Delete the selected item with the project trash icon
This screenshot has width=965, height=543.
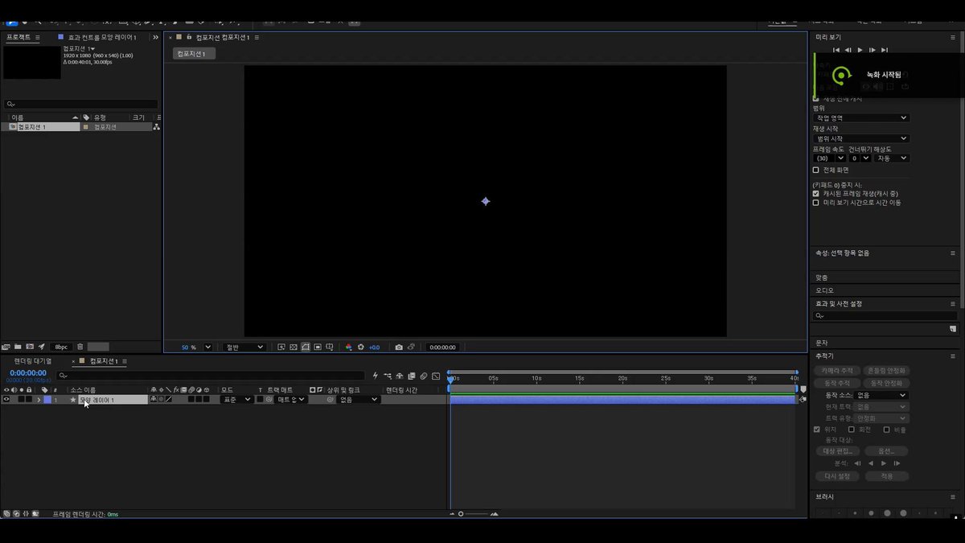coord(80,347)
